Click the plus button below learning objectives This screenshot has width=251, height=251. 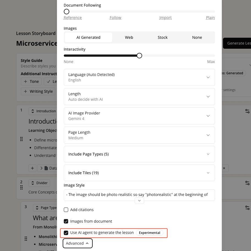click(x=32, y=168)
